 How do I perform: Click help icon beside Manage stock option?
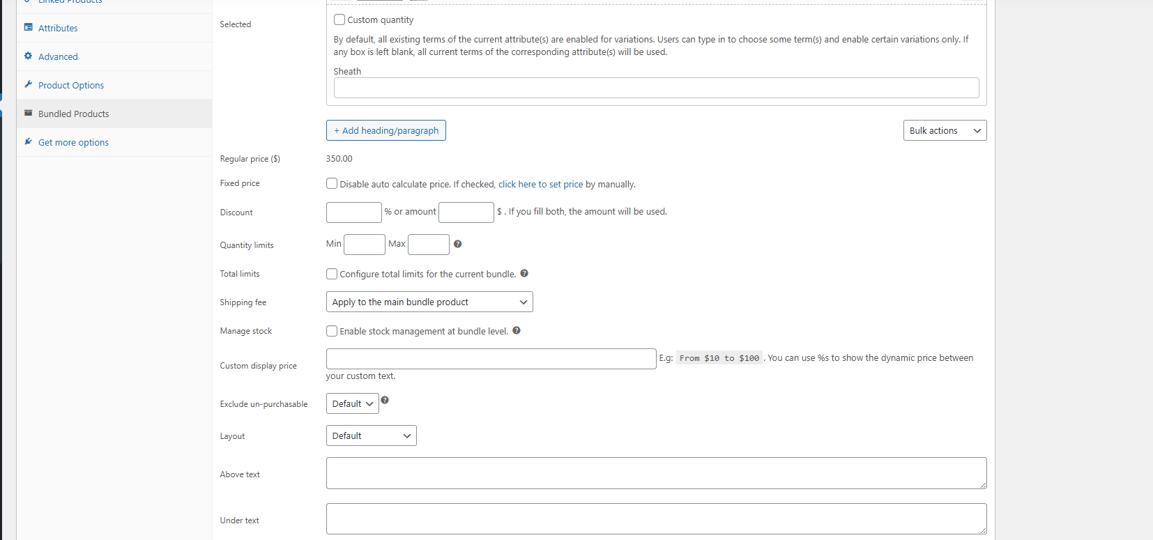coord(517,331)
